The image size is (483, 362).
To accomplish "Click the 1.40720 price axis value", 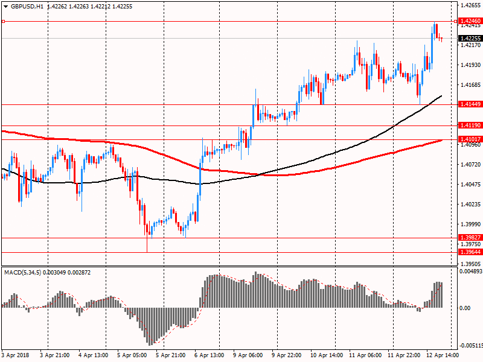I will [471, 164].
